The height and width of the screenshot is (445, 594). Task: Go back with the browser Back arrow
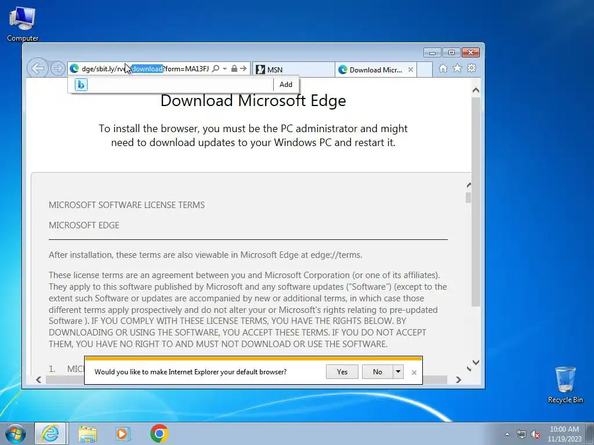38,68
